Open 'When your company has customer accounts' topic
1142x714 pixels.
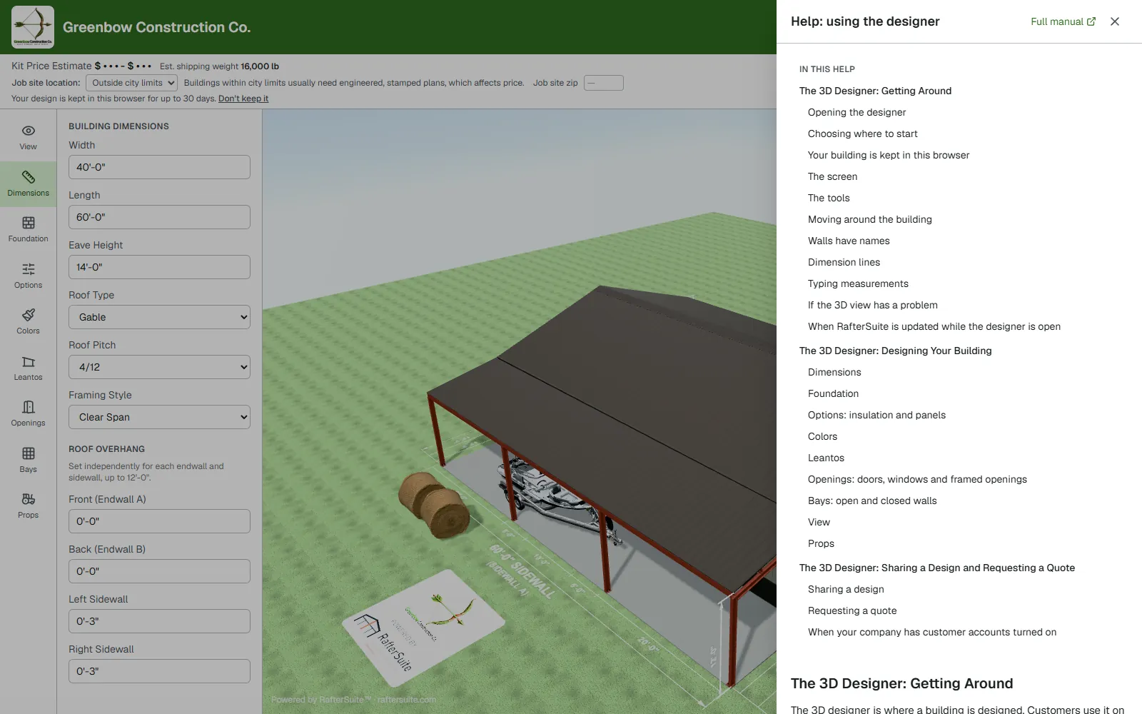pyautogui.click(x=931, y=632)
